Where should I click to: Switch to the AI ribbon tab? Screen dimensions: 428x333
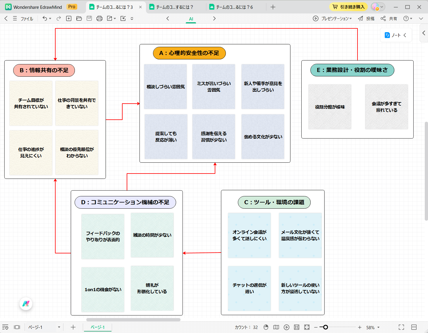click(191, 19)
